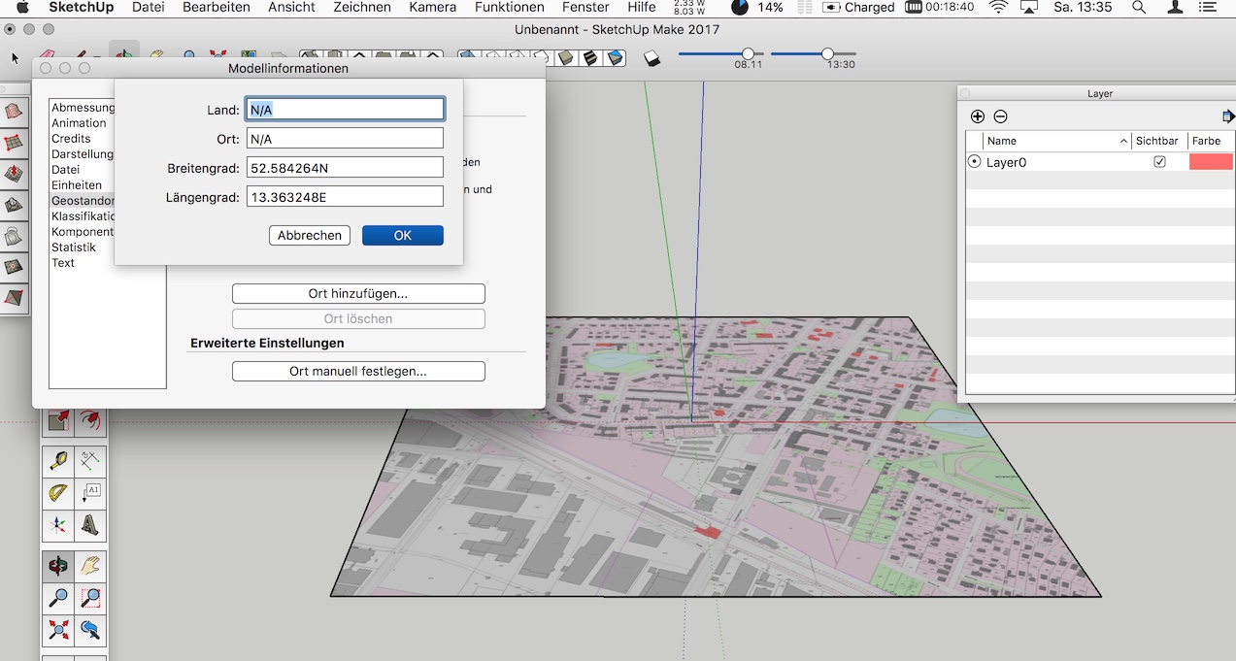This screenshot has height=661, width=1236.
Task: Select the Protractor tool
Action: [58, 493]
